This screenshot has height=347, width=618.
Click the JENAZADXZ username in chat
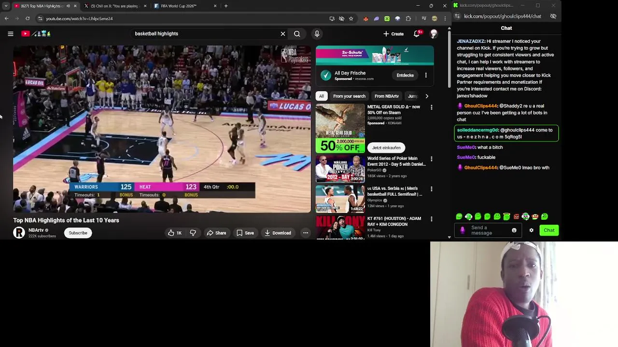tap(471, 41)
